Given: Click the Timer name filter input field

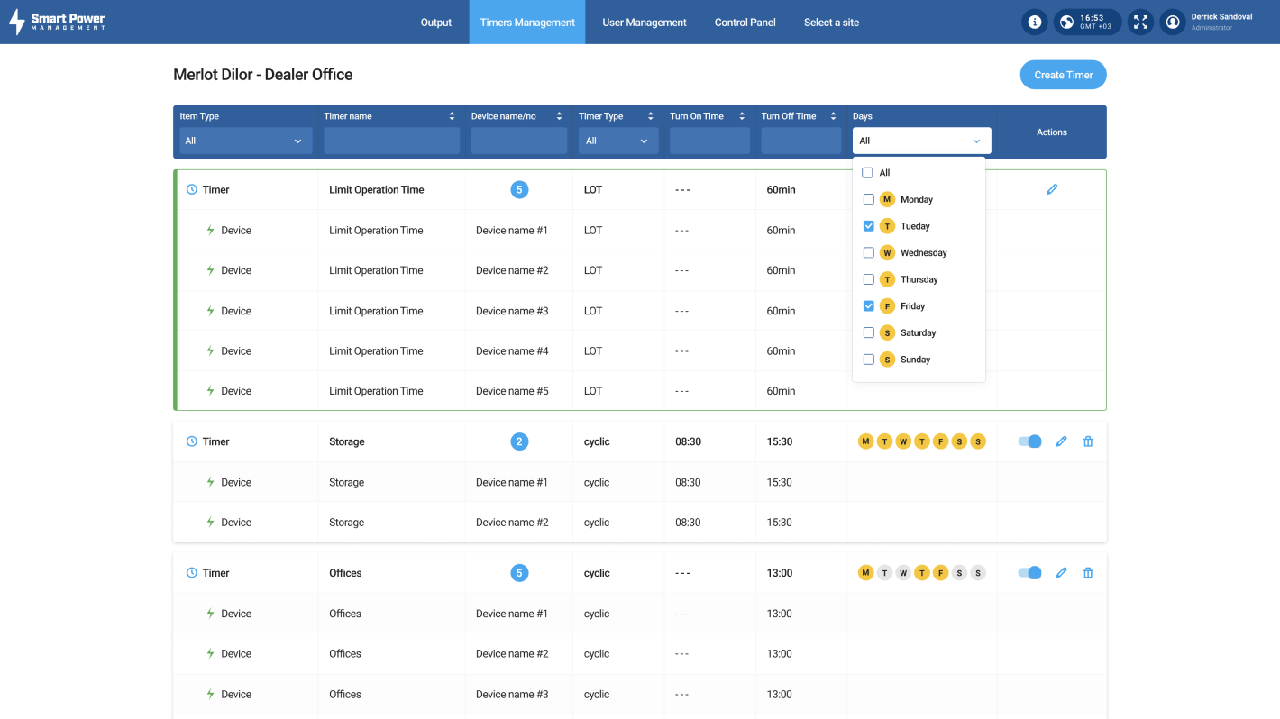Looking at the screenshot, I should [x=391, y=141].
